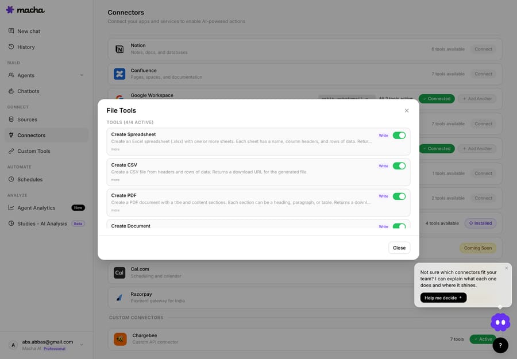Expand the Agents submenu chevron

coord(82,75)
